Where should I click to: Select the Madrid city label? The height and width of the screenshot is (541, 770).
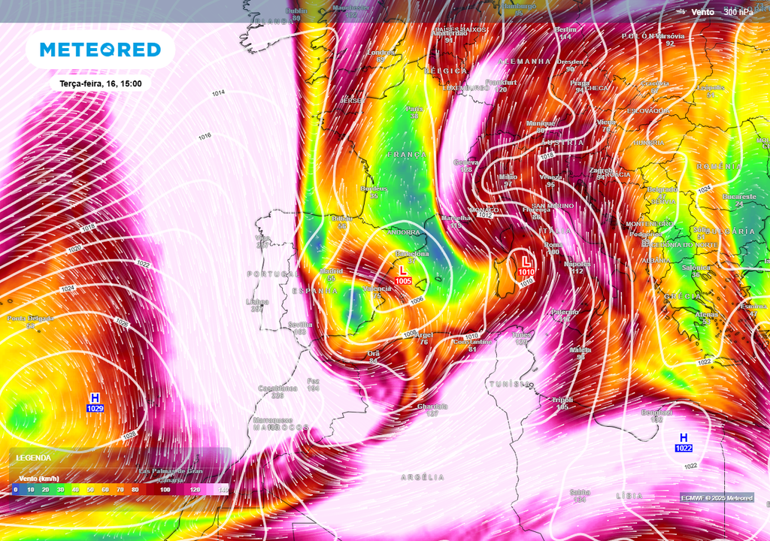point(332,271)
